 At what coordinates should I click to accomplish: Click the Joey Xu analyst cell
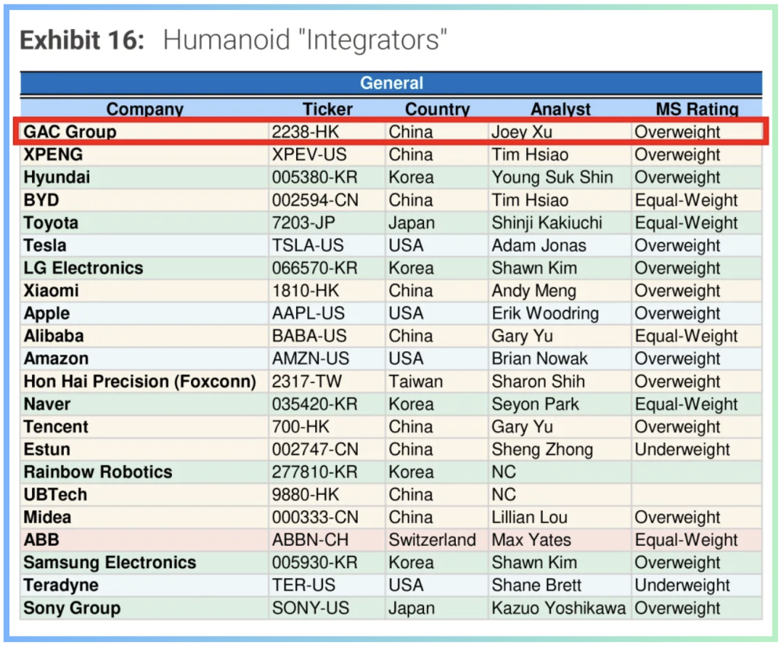(x=522, y=132)
